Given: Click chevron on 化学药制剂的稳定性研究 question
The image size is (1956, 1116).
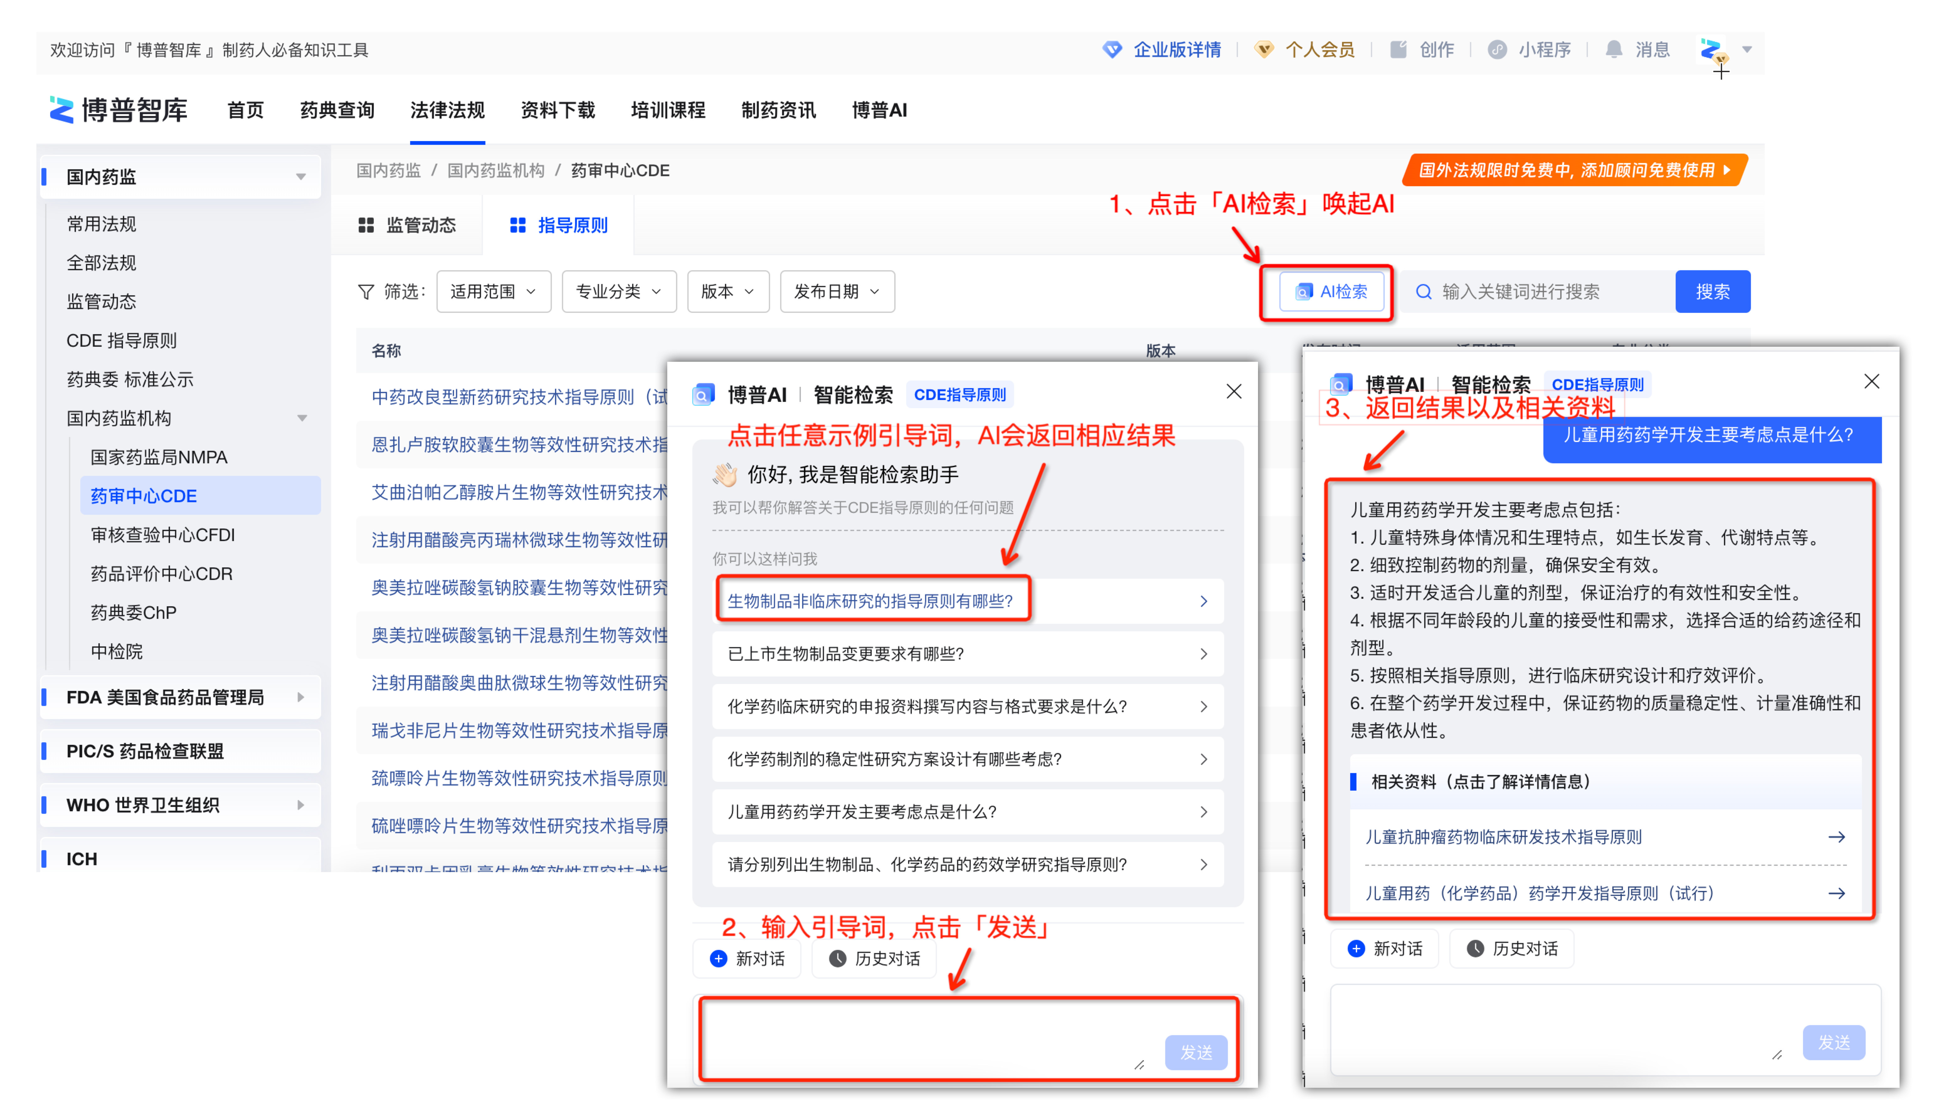Looking at the screenshot, I should point(1204,760).
